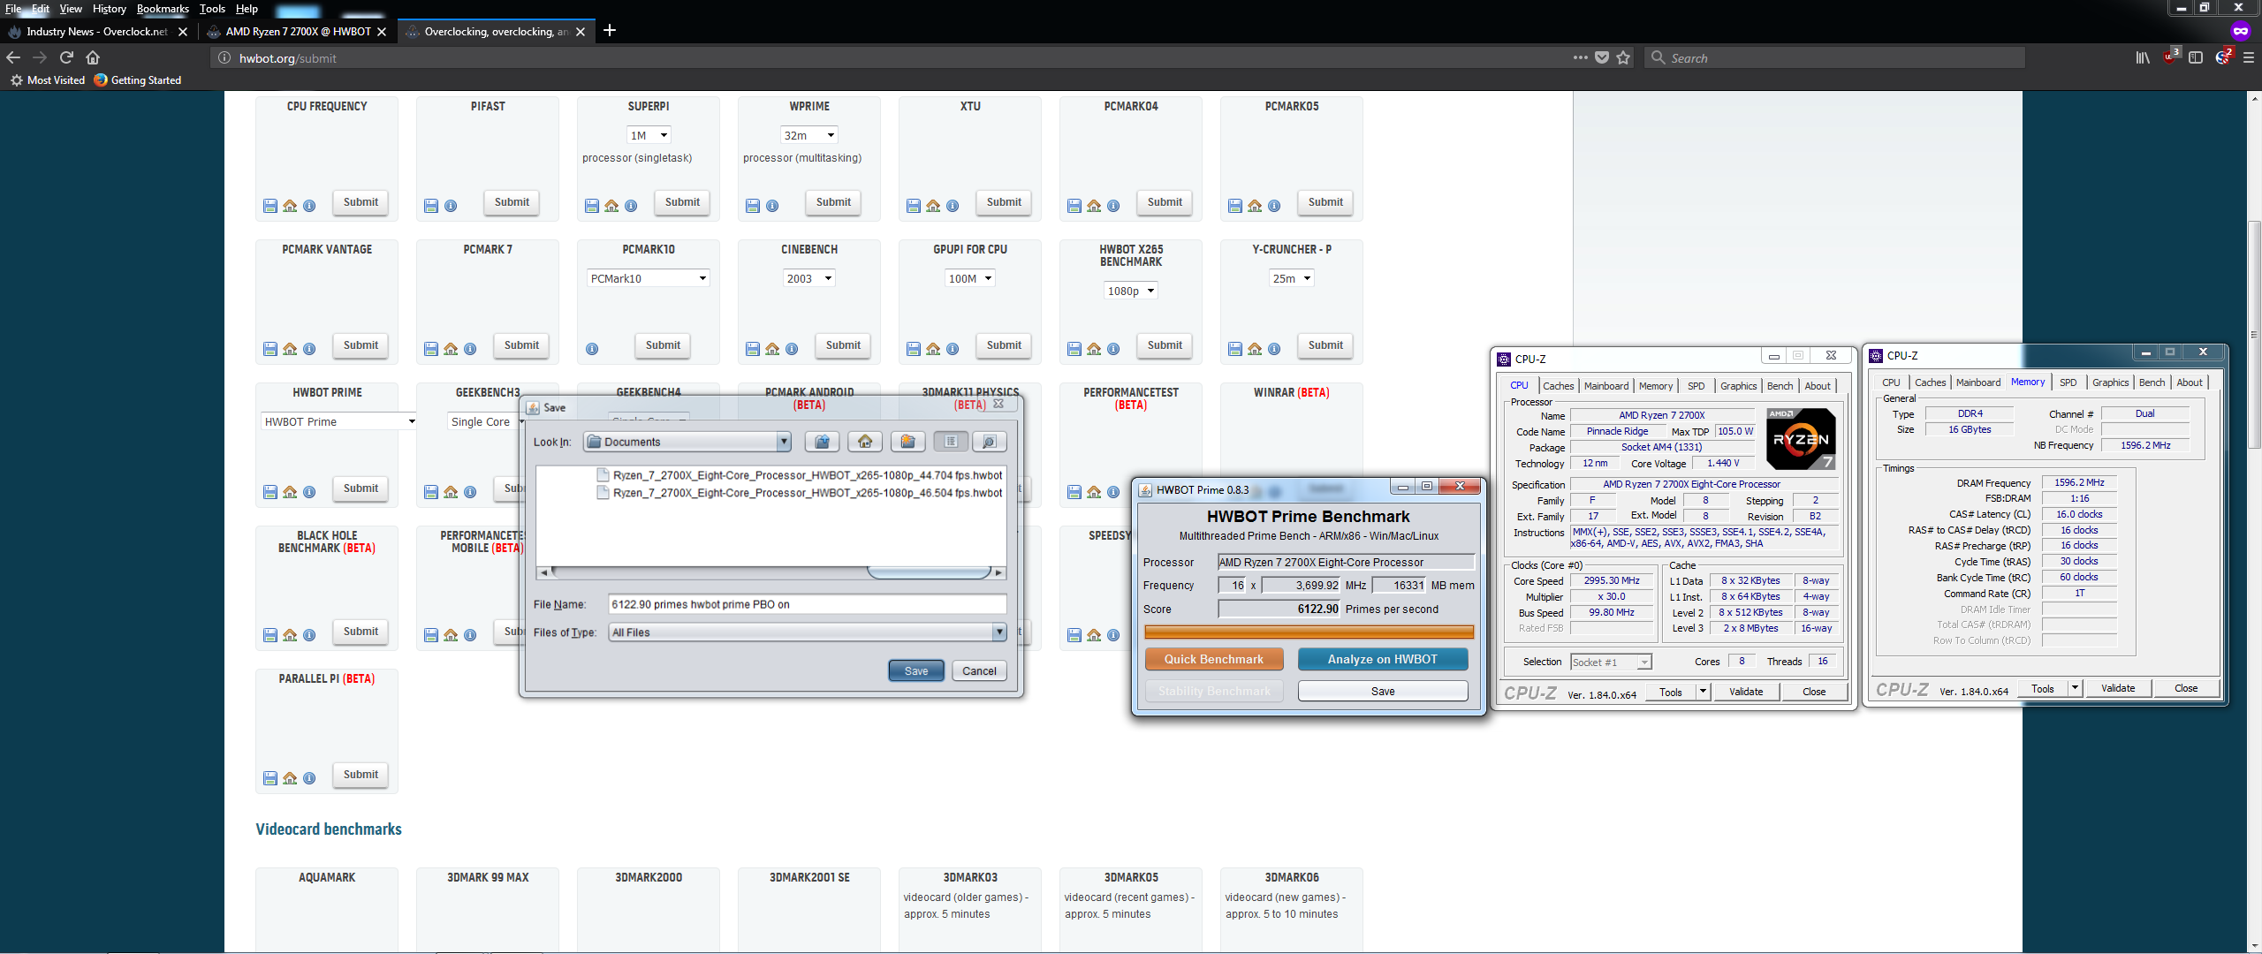Show Firefox sidebars icon

(x=2196, y=57)
